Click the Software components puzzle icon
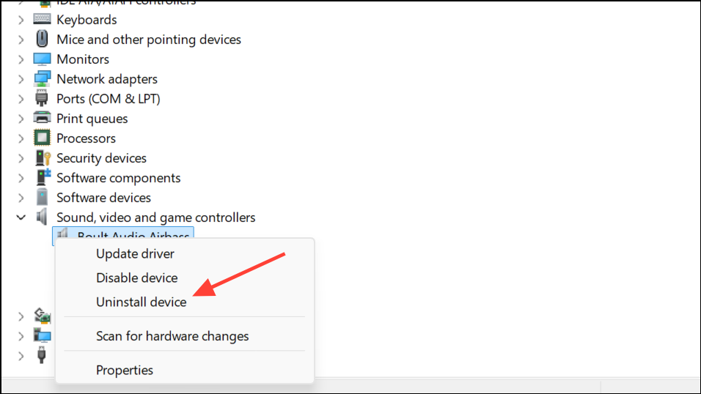This screenshot has width=701, height=394. tap(43, 177)
